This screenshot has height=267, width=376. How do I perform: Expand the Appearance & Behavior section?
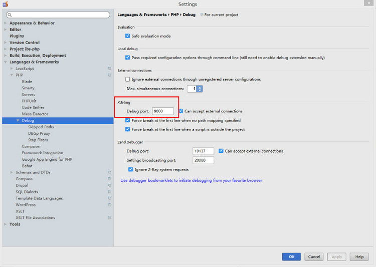tap(6, 23)
